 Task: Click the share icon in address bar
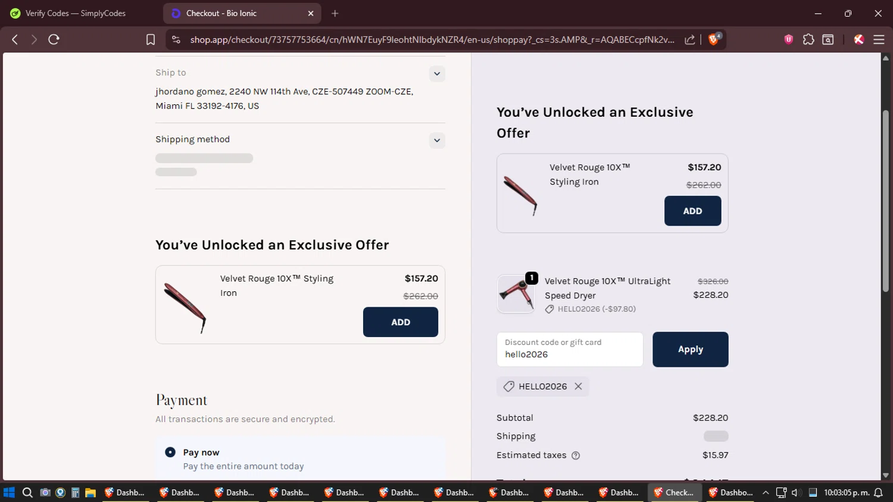click(690, 39)
